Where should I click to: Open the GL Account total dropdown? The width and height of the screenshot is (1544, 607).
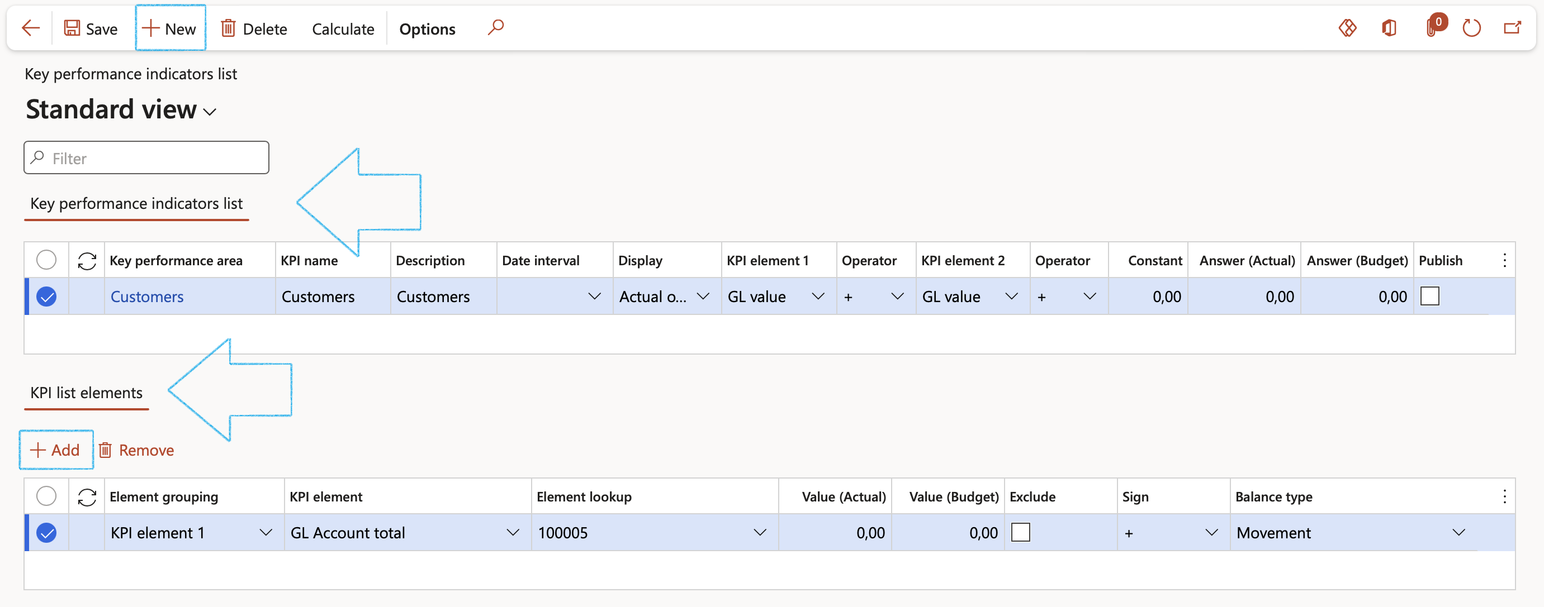(513, 532)
